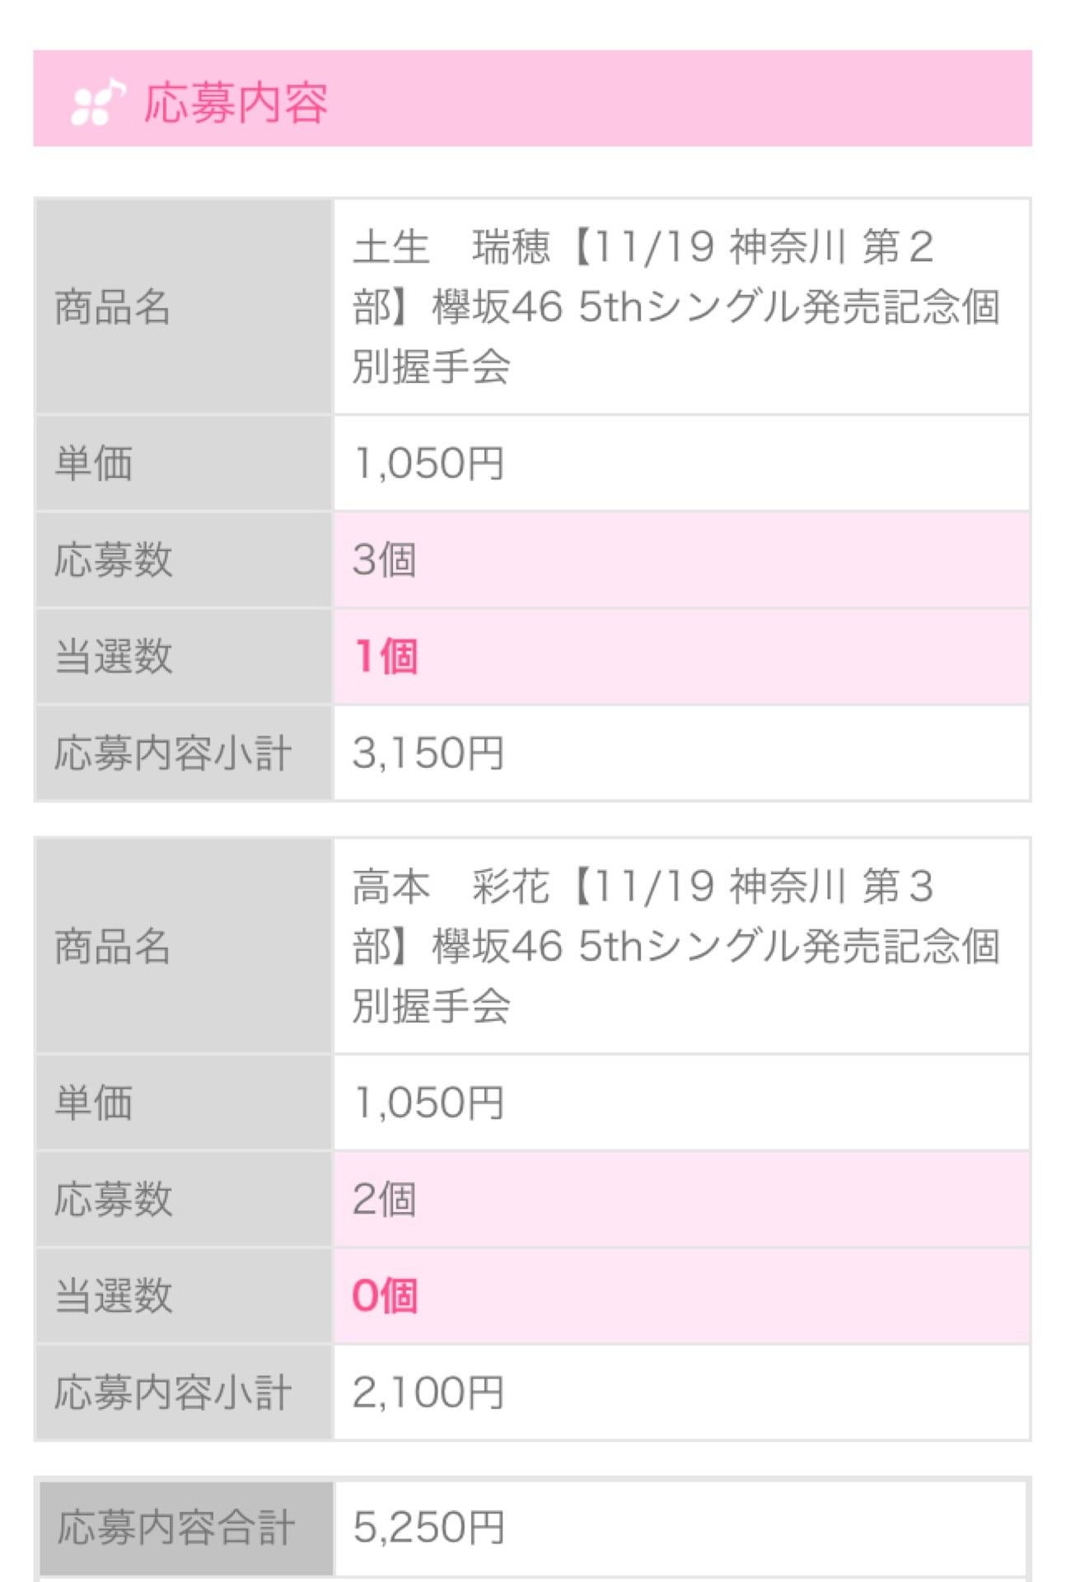Tap the 3個 application count cell
Viewport: 1066px width, 1582px height.
[x=385, y=559]
